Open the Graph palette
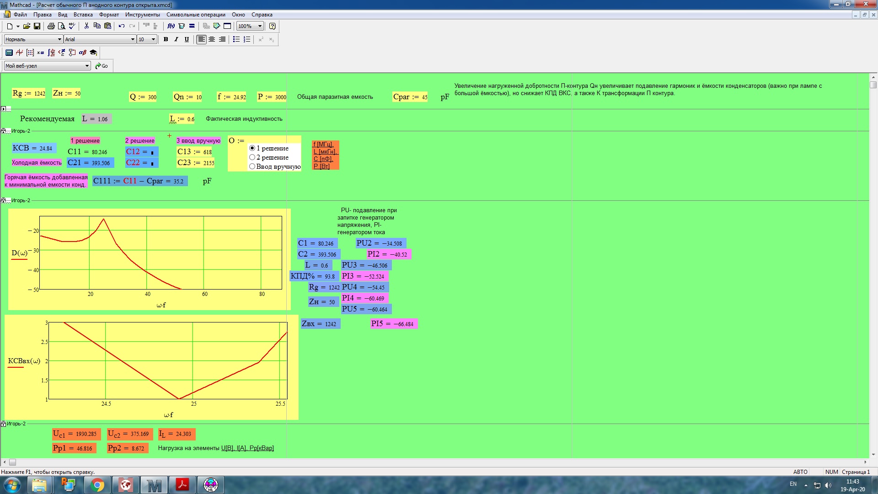Screen dimensions: 878x494 tap(20, 53)
